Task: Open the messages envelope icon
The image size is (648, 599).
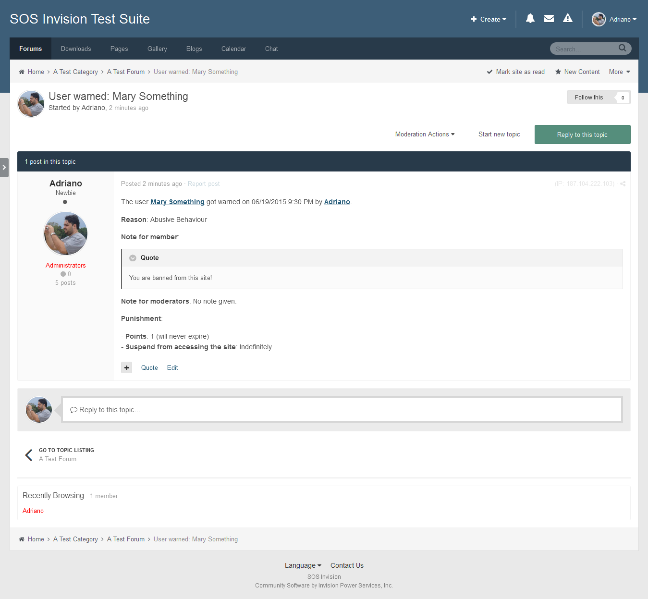Action: click(x=549, y=19)
